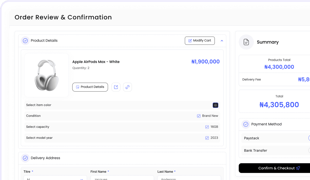Collapse the Product Details section chevron
The width and height of the screenshot is (310, 180).
click(222, 41)
